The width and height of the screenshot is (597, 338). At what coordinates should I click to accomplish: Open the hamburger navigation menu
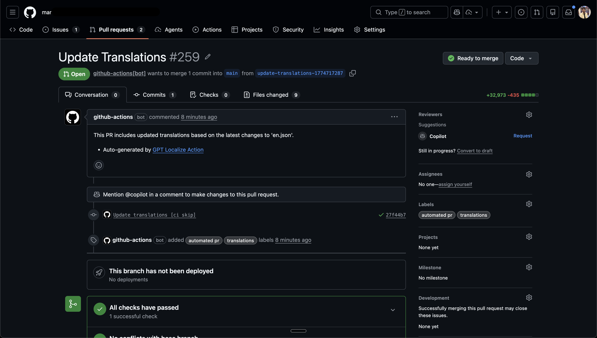point(13,12)
